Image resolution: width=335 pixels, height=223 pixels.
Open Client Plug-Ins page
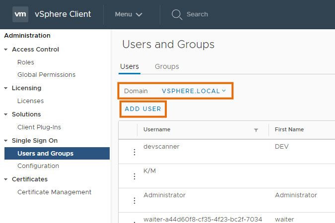[x=39, y=127]
